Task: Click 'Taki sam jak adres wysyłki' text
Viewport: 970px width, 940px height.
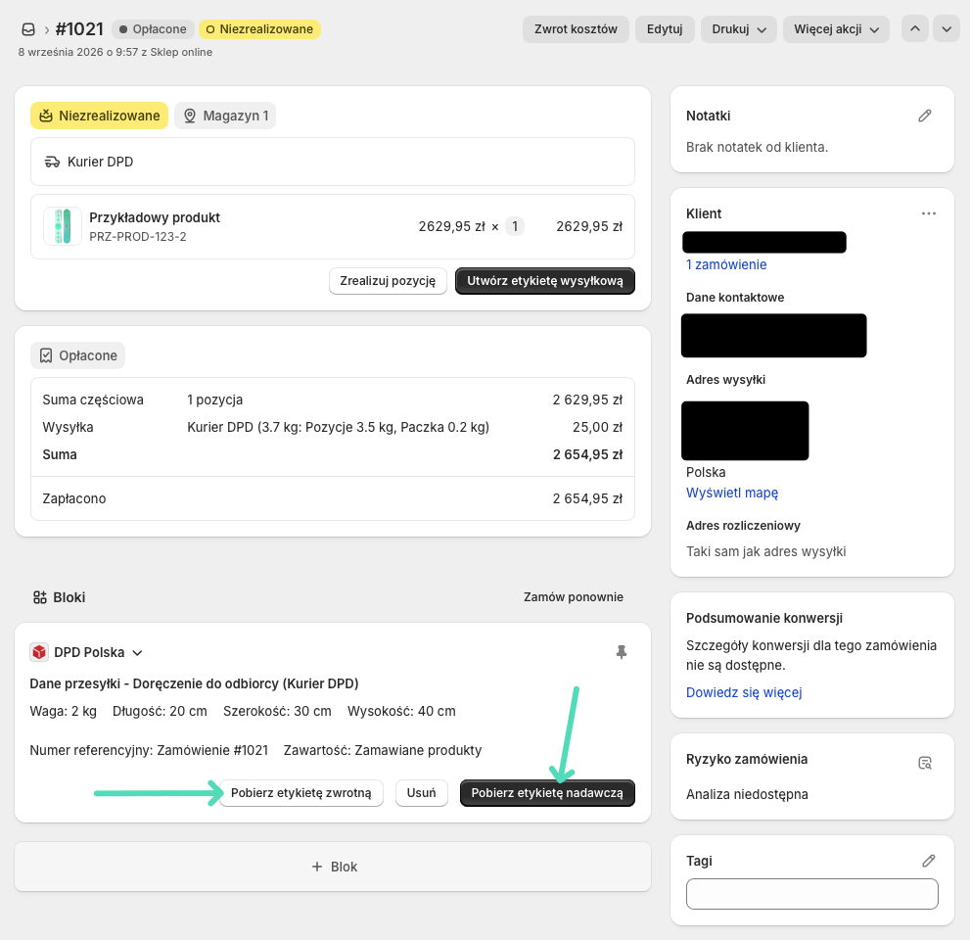Action: click(765, 551)
